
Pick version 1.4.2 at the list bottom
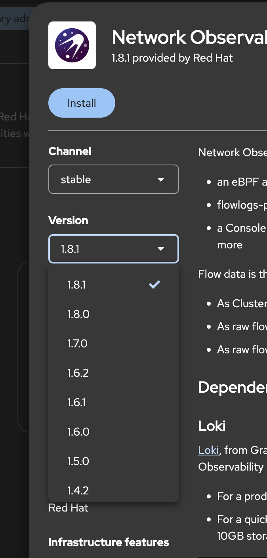pos(78,490)
